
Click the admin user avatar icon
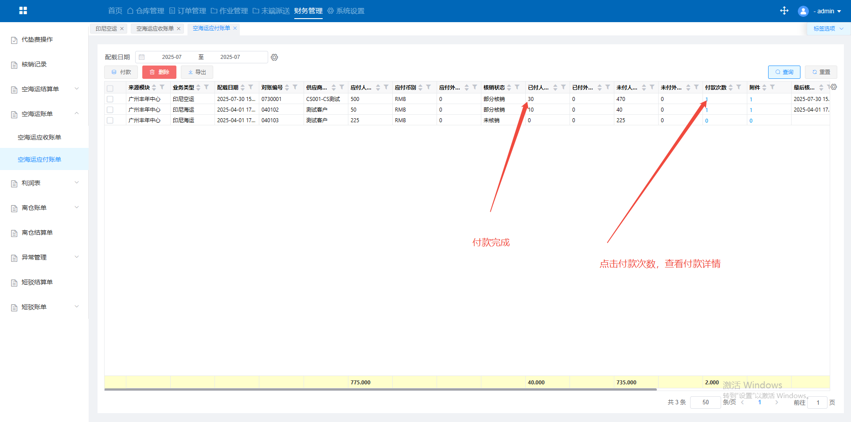coord(803,11)
